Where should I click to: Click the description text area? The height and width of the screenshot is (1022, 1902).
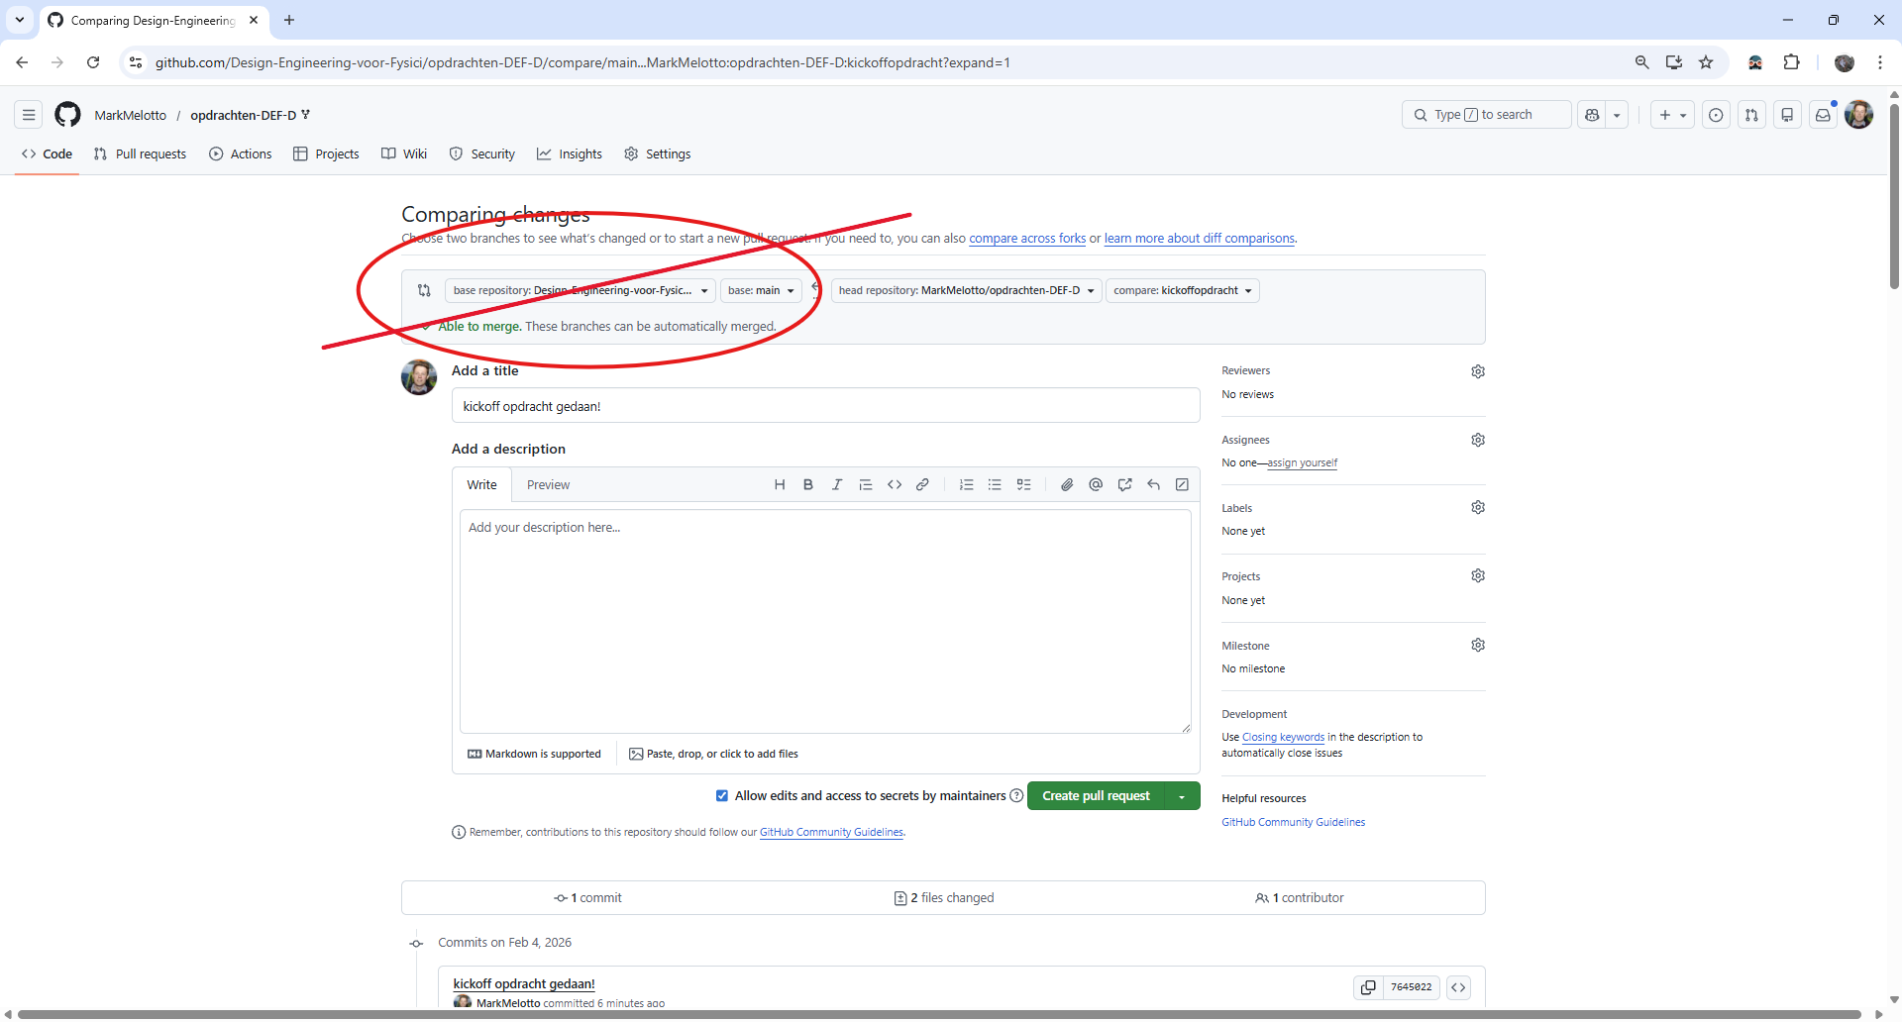pos(825,622)
